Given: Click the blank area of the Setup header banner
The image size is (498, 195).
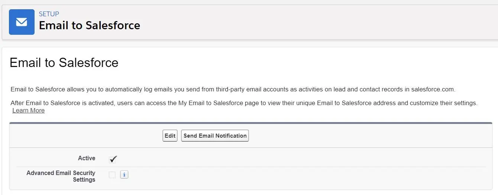Looking at the screenshot, I should (316, 22).
